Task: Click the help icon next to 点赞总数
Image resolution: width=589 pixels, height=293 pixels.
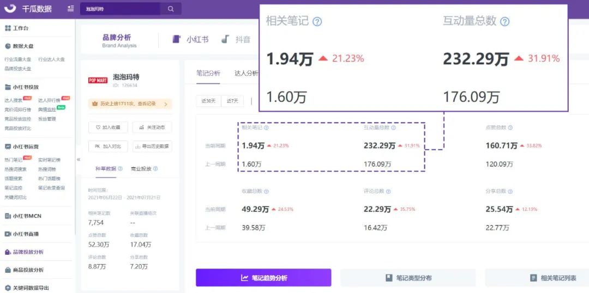Action: click(510, 127)
